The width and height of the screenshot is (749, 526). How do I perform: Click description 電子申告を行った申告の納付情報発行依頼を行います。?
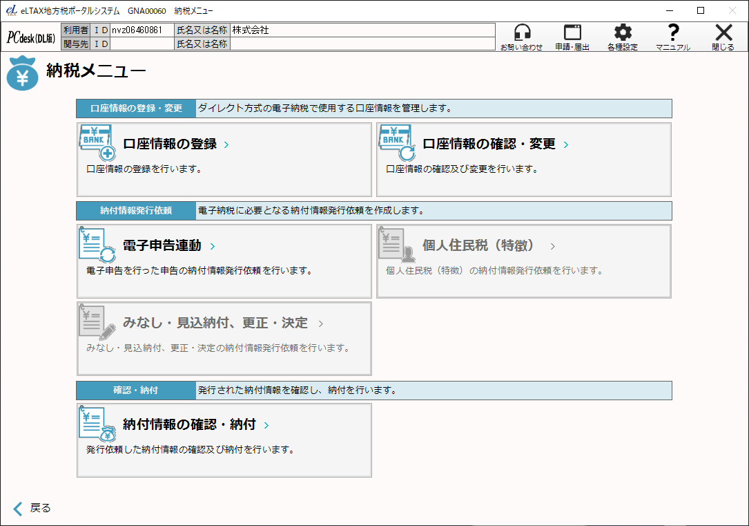coord(200,271)
